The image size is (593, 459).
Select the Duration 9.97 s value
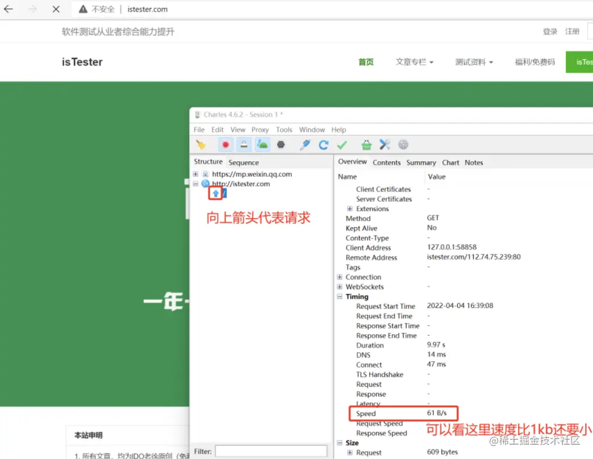pos(436,345)
